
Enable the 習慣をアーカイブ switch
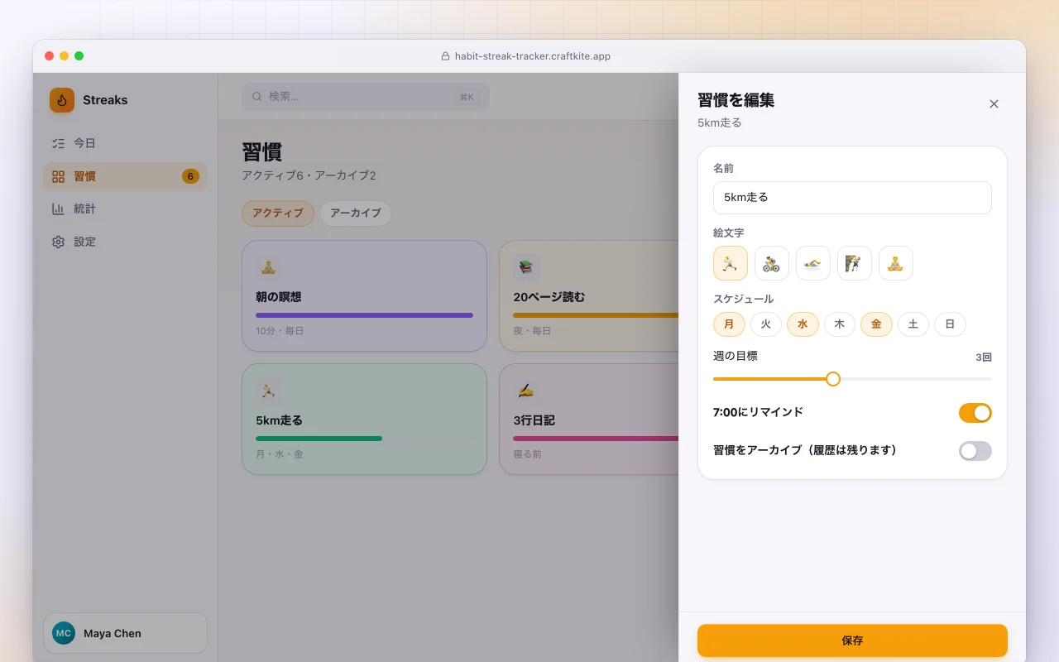pos(975,451)
